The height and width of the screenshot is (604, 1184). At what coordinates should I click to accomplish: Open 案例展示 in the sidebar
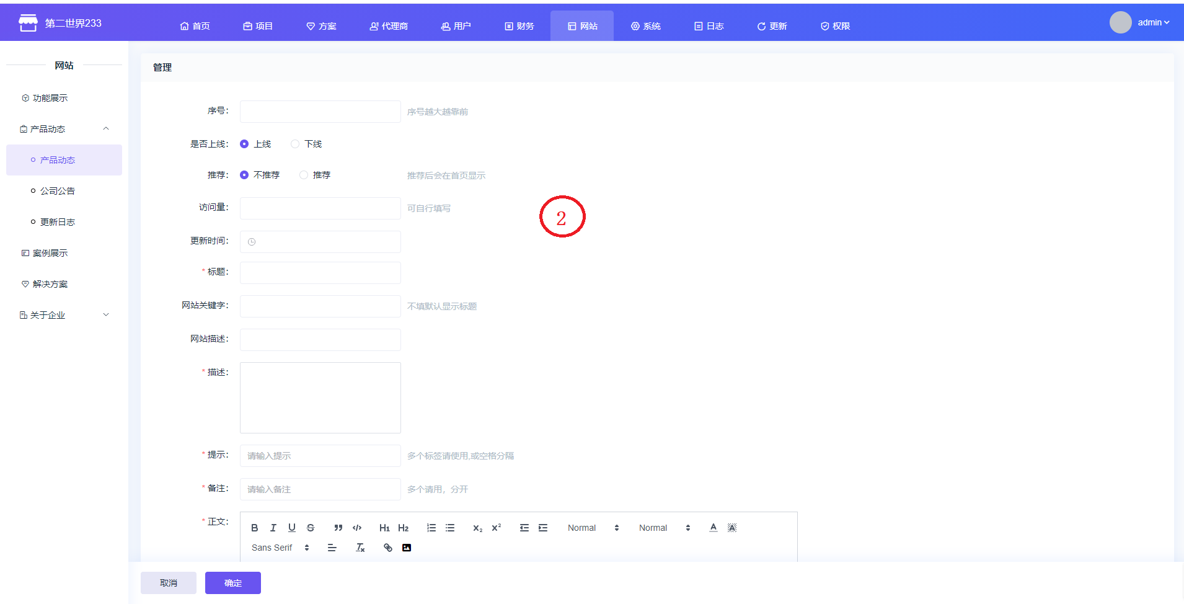(x=64, y=253)
